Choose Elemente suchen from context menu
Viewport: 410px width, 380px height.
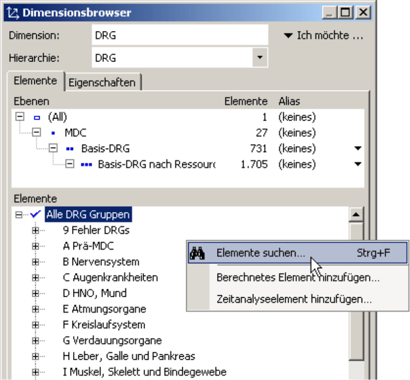[261, 253]
